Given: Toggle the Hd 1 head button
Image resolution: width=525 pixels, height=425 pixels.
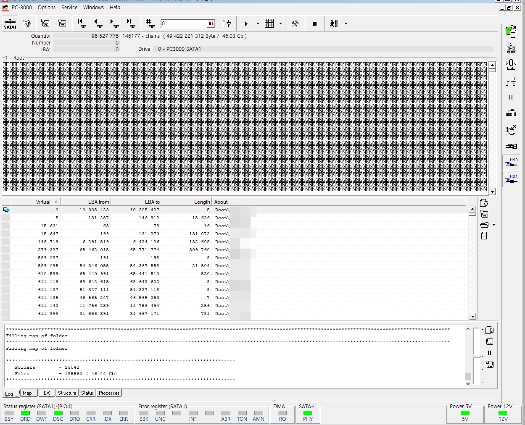Looking at the screenshot, I should [x=511, y=178].
